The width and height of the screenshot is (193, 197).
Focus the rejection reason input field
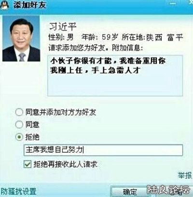click(x=103, y=150)
